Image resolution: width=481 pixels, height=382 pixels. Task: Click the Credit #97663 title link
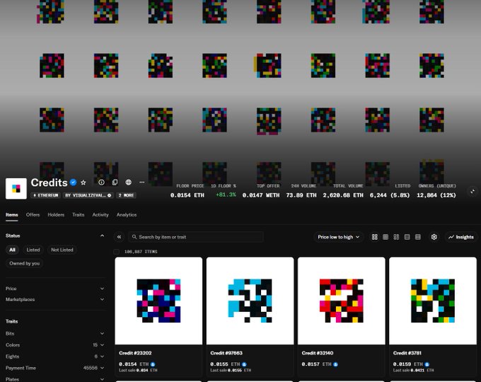pos(226,353)
